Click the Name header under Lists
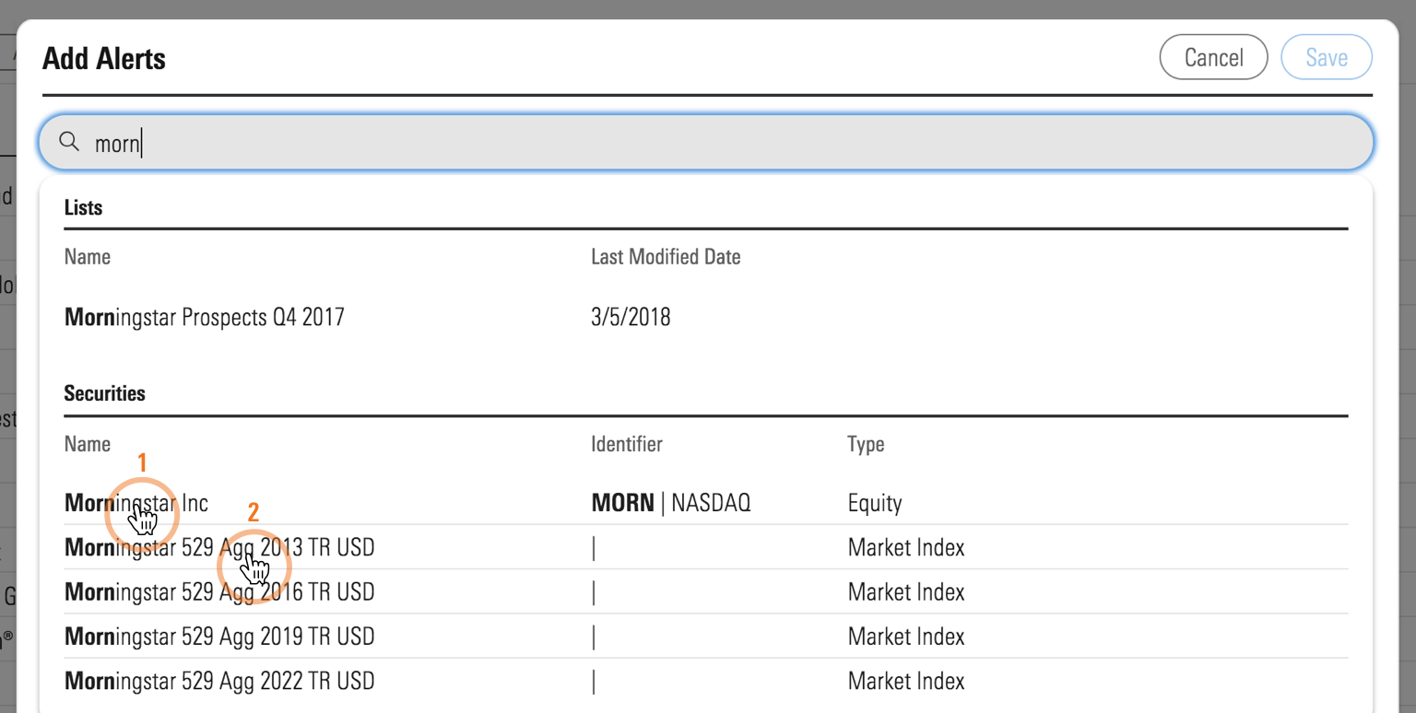The width and height of the screenshot is (1416, 713). [x=88, y=257]
